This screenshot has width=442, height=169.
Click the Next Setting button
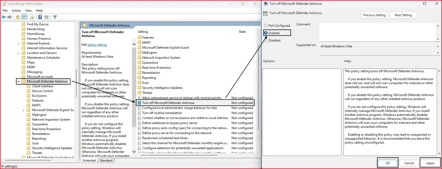(x=403, y=15)
